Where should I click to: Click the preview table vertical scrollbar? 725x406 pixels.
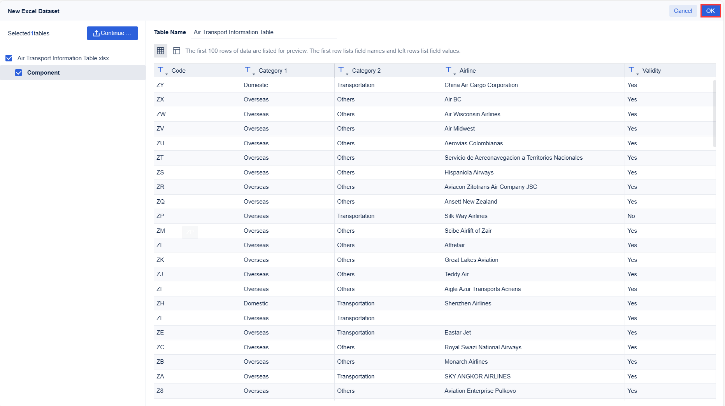(714, 113)
